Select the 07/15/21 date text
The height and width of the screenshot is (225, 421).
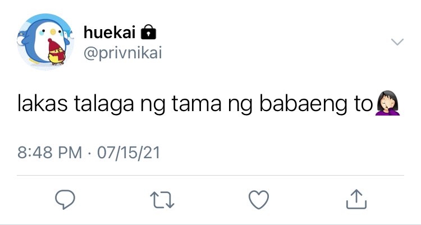129,153
